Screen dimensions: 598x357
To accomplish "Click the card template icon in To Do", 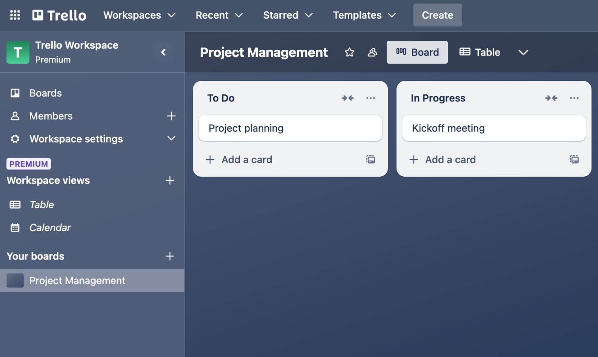I will pos(370,159).
